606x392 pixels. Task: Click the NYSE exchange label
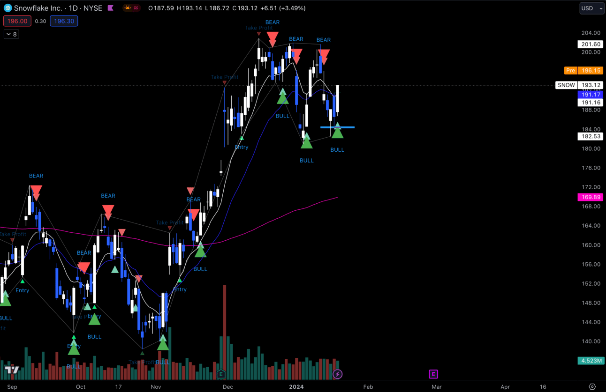tap(94, 8)
